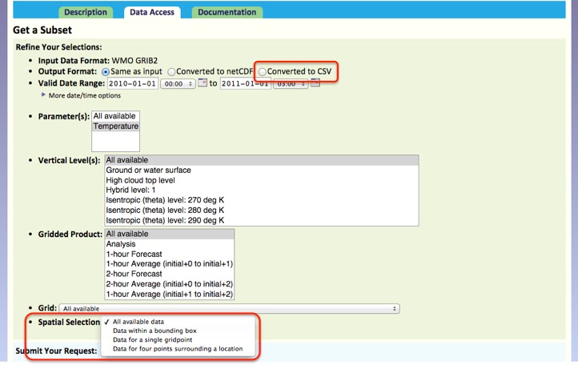Choose Data within a bounding box
Image resolution: width=578 pixels, height=365 pixels.
[x=178, y=331]
